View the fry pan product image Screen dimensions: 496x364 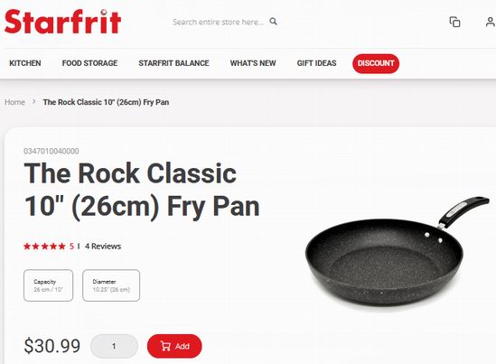tap(397, 253)
